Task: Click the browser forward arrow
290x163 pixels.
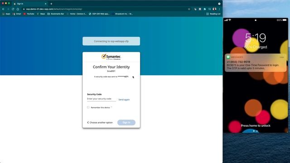Action: pos(8,9)
